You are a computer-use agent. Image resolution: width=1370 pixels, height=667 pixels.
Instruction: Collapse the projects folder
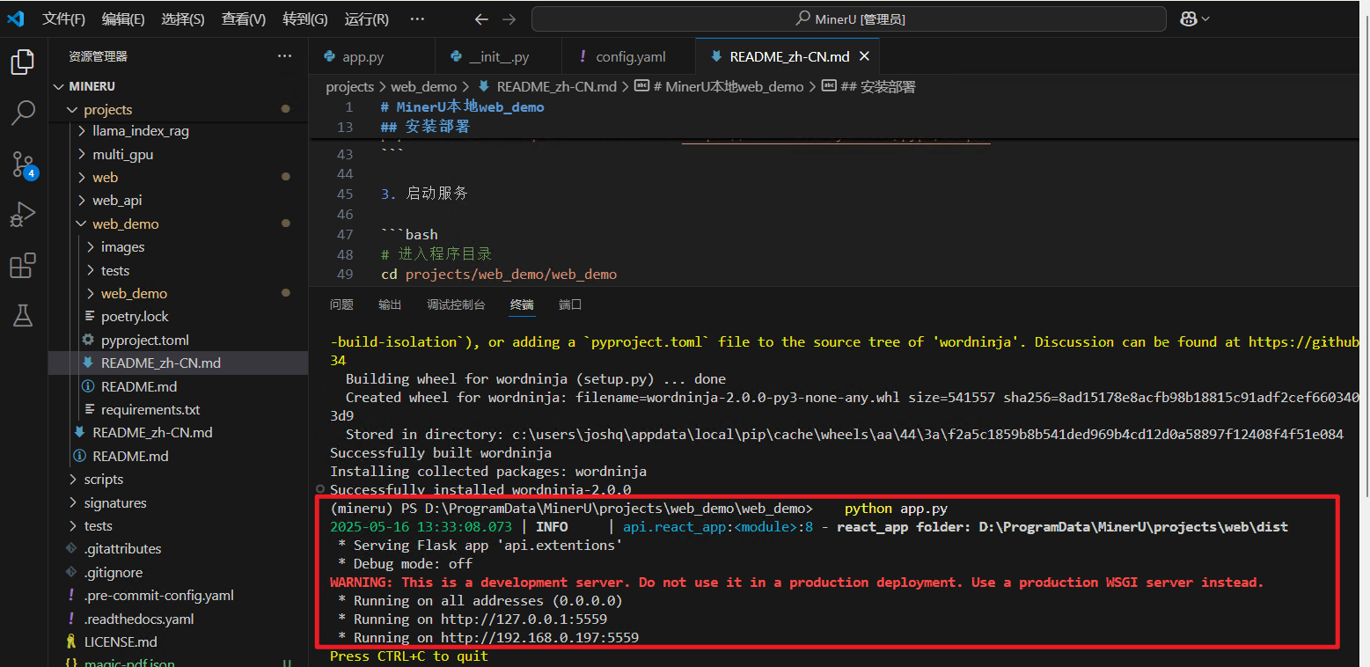coord(178,109)
